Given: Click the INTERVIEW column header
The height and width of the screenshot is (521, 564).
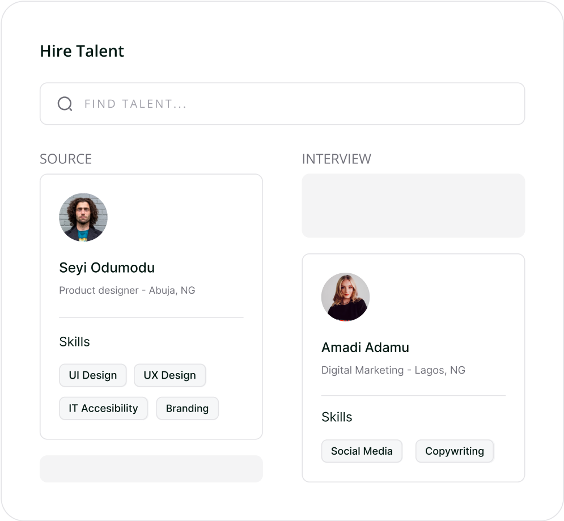Looking at the screenshot, I should tap(337, 159).
